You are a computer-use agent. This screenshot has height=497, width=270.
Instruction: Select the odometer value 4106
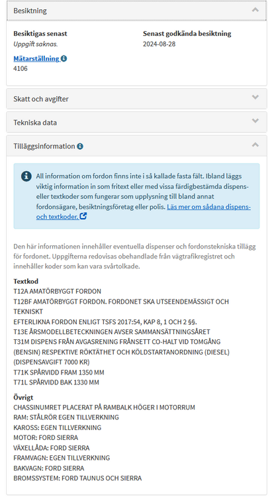pos(21,68)
